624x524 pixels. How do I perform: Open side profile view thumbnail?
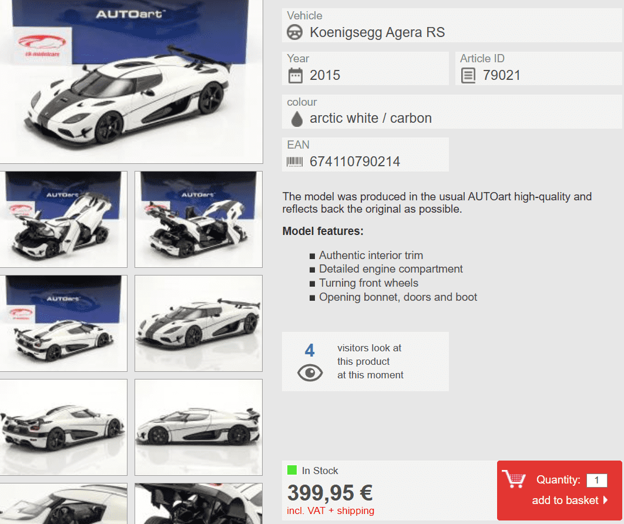[x=199, y=427]
